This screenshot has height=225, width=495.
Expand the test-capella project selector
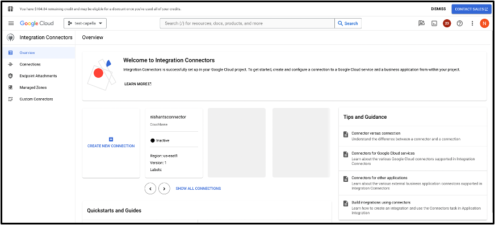pyautogui.click(x=85, y=23)
